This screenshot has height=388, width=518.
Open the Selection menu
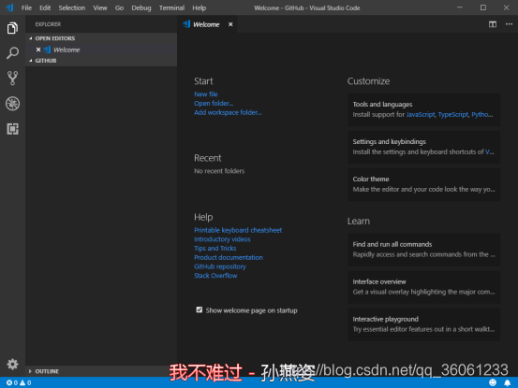(72, 7)
